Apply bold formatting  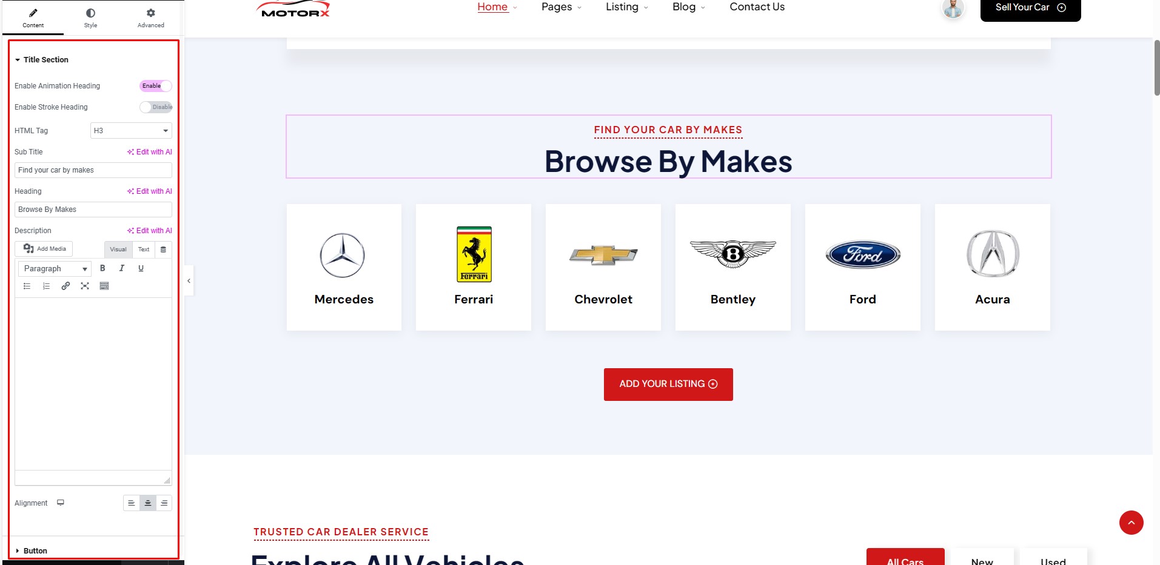click(102, 268)
